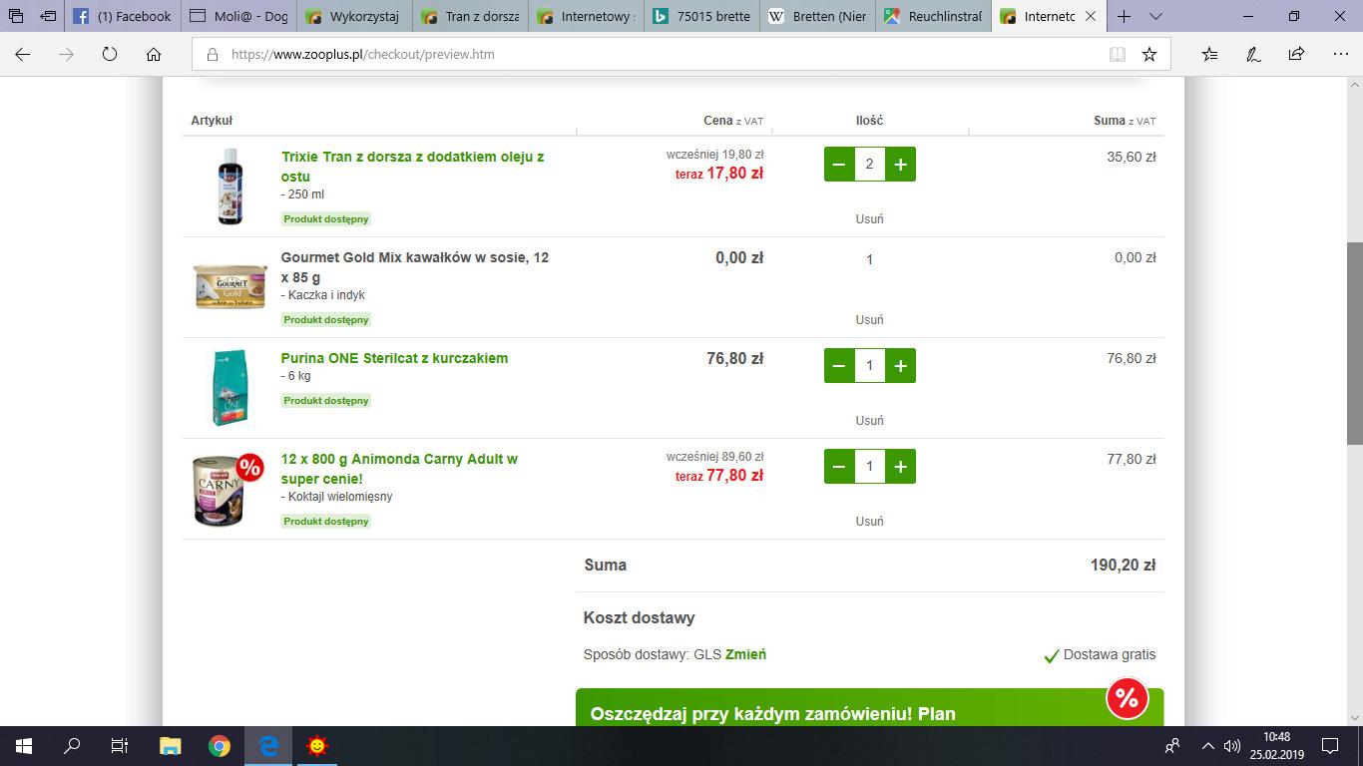Switch to Wykorzystaj tab
The image size is (1363, 766).
pos(354,16)
